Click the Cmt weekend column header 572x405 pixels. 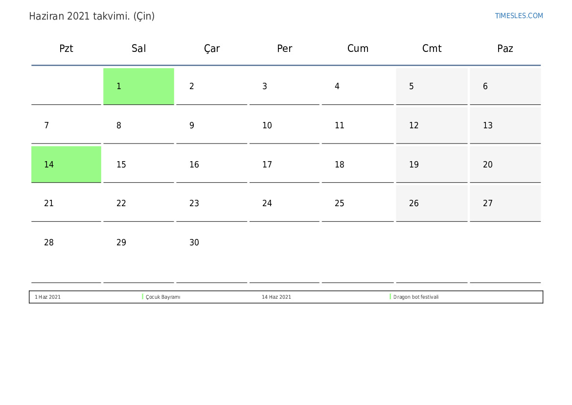[x=432, y=48]
